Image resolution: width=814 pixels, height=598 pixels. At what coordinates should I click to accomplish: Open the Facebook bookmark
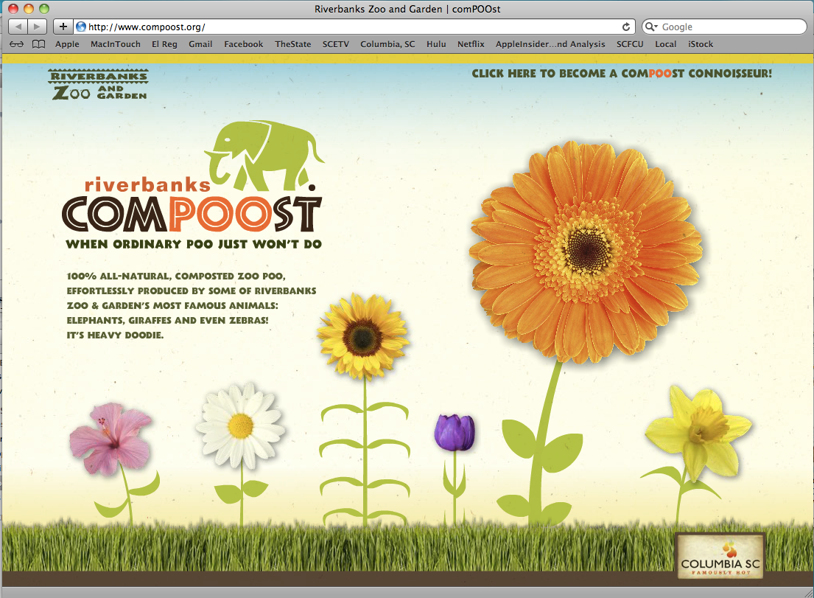point(244,44)
